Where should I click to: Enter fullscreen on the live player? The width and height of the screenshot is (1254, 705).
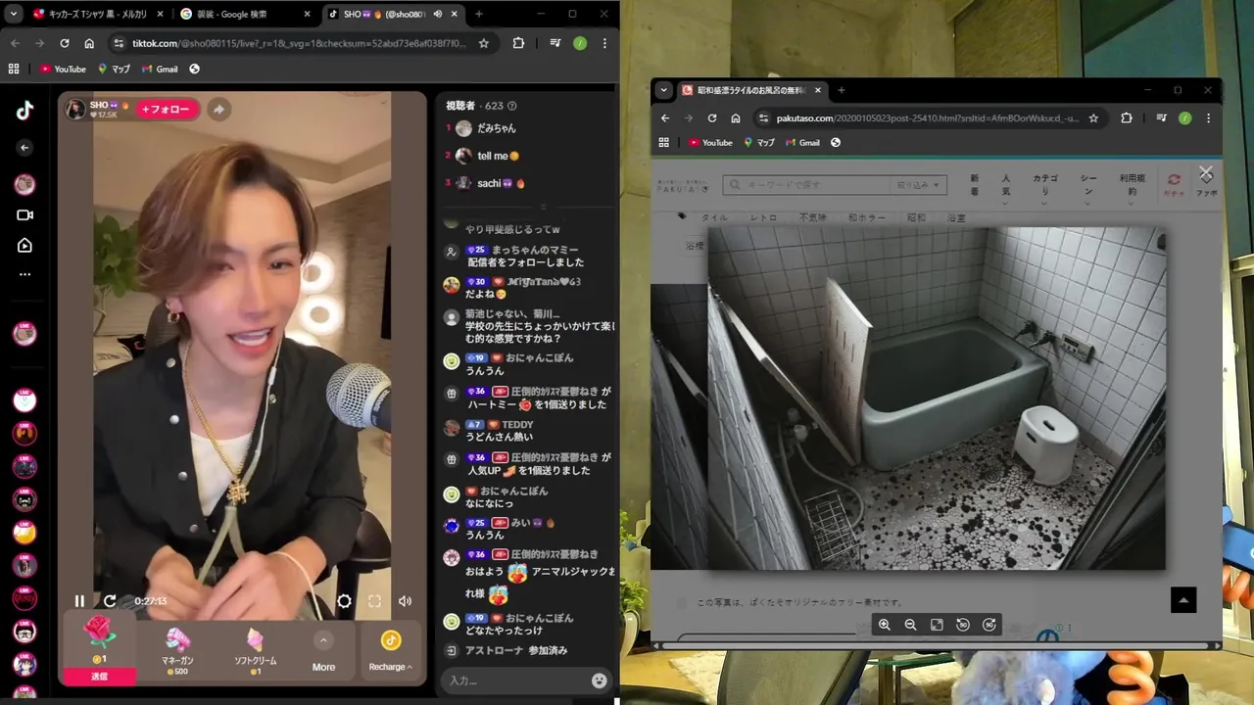[374, 601]
